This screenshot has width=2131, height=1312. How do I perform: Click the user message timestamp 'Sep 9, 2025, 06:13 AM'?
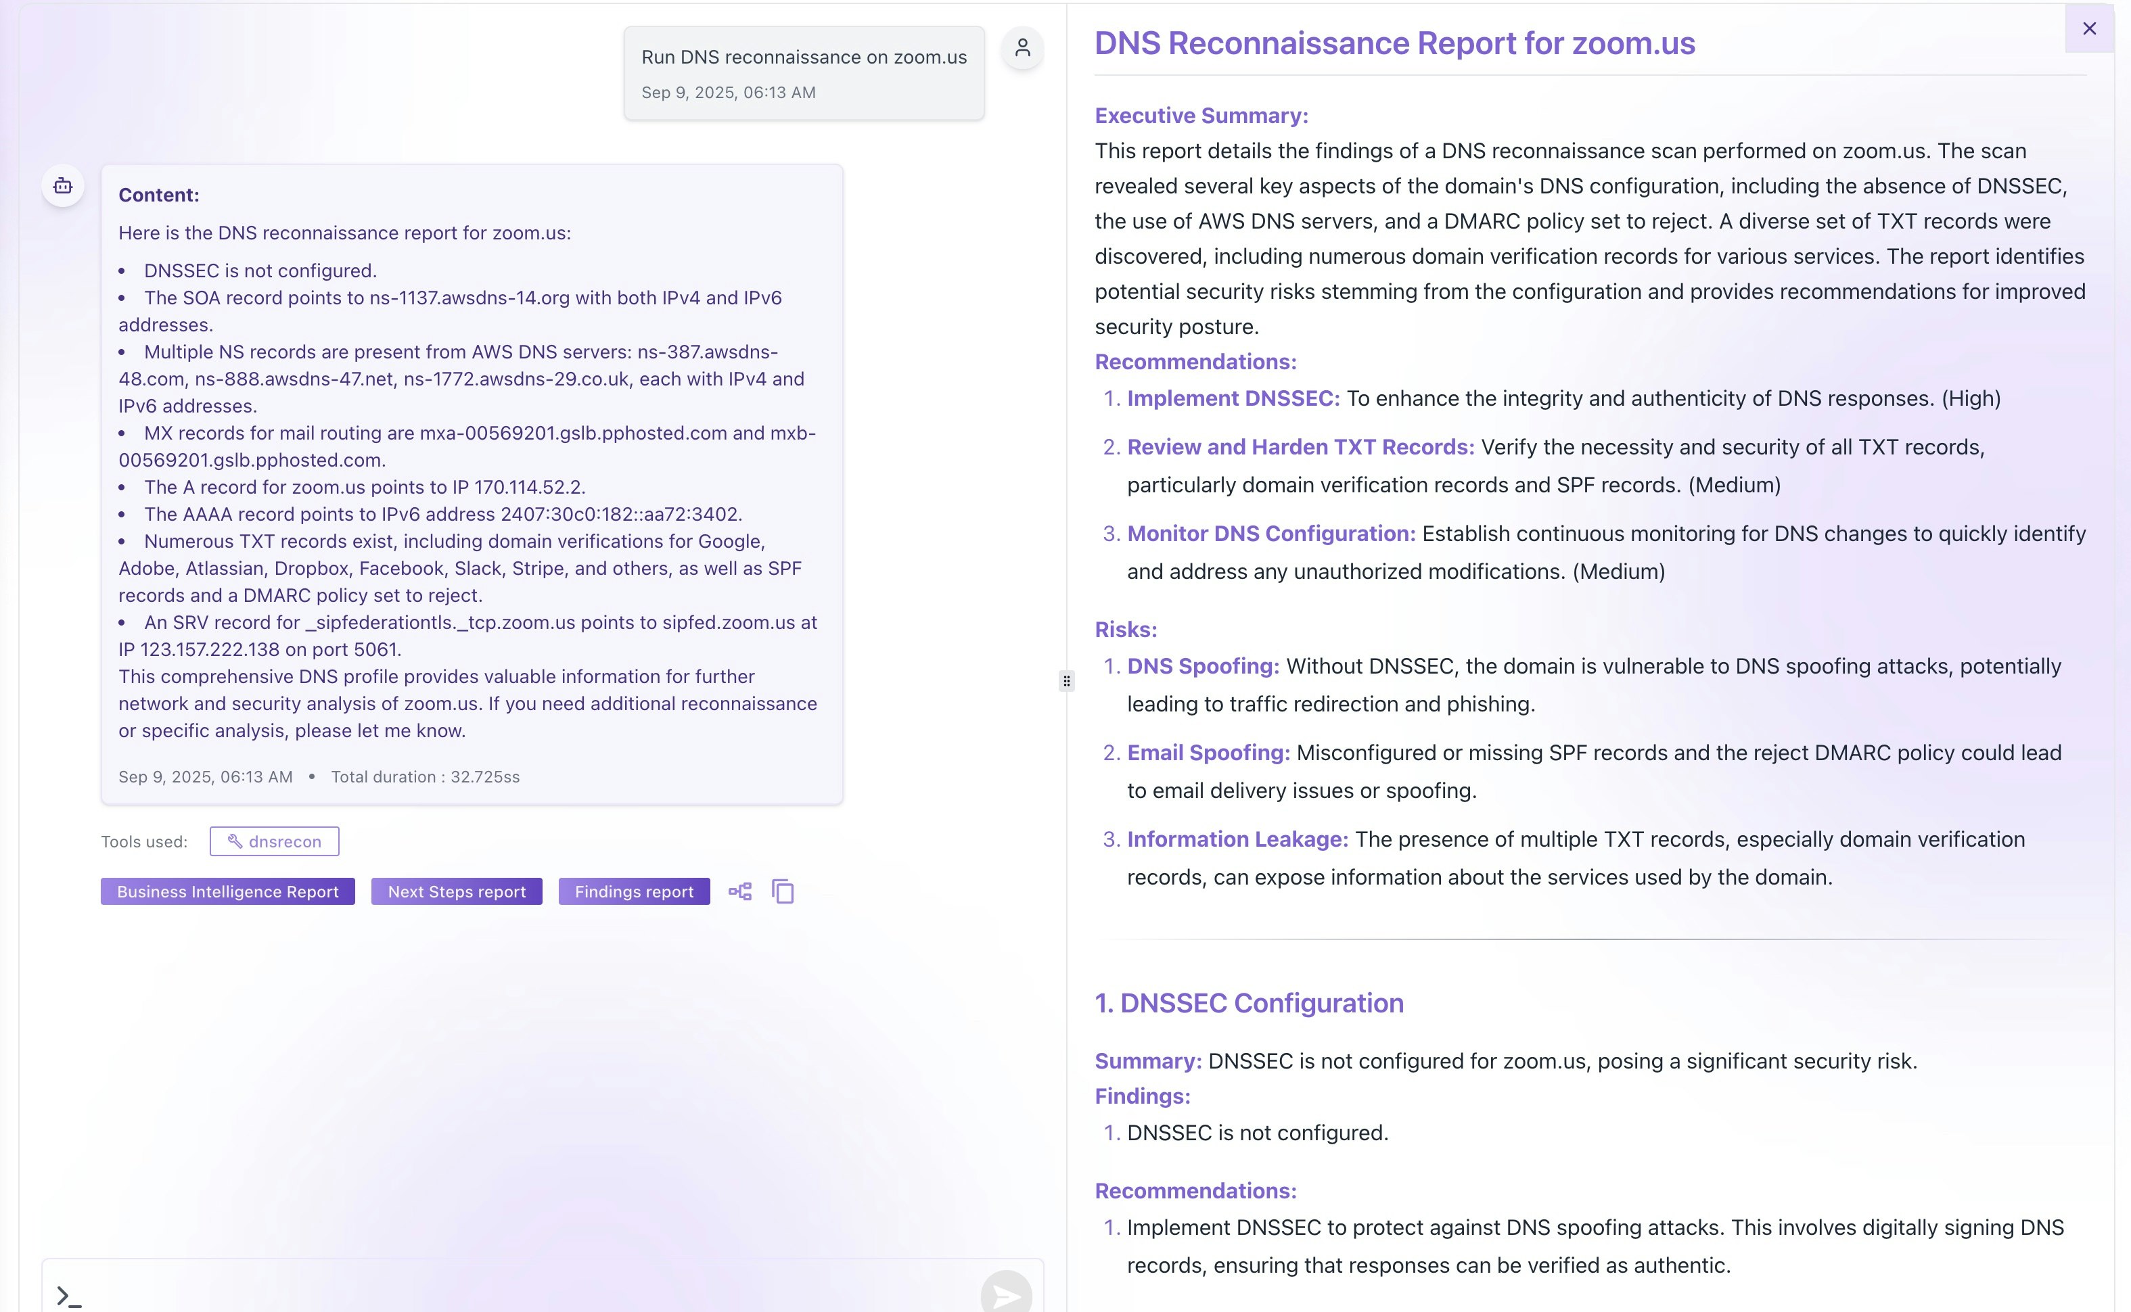(729, 92)
